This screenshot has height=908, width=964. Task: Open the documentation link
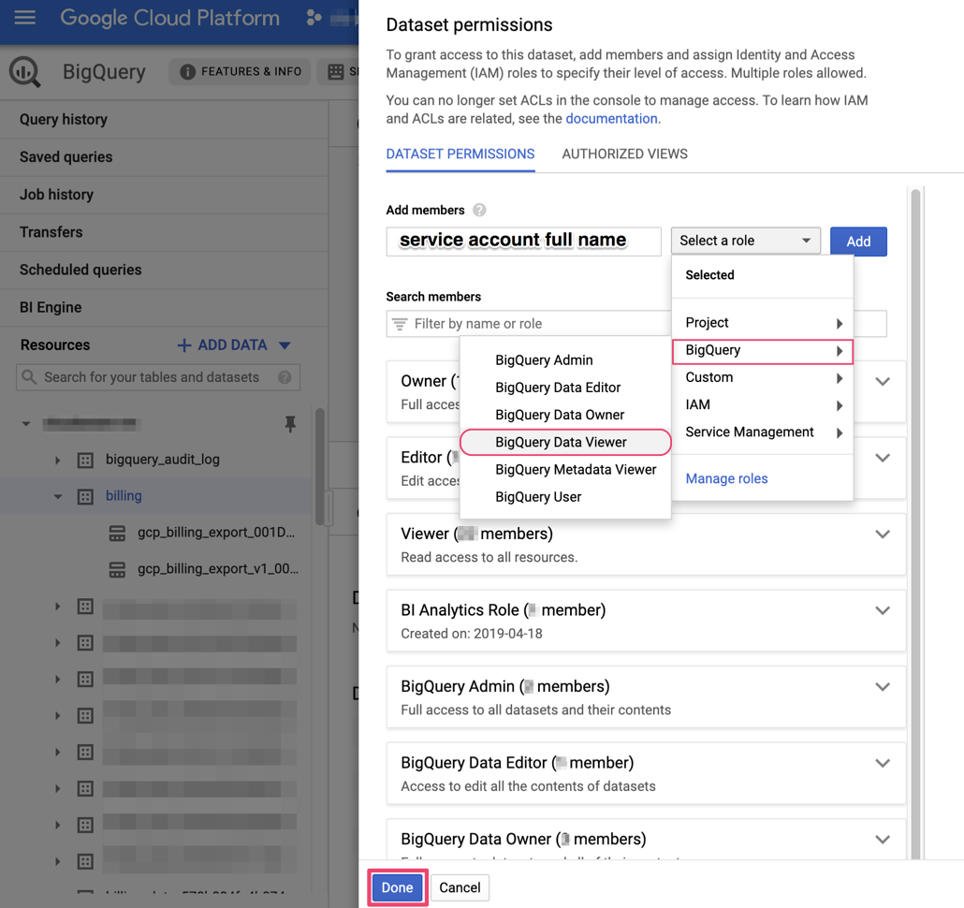(x=611, y=119)
